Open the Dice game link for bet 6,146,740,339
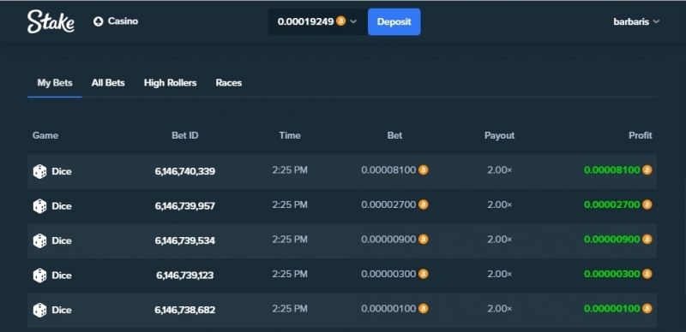 point(62,171)
